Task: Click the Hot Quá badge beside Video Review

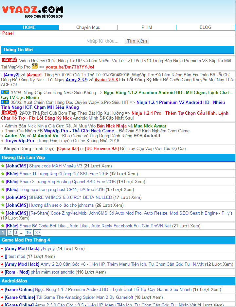Action: (x=9, y=60)
